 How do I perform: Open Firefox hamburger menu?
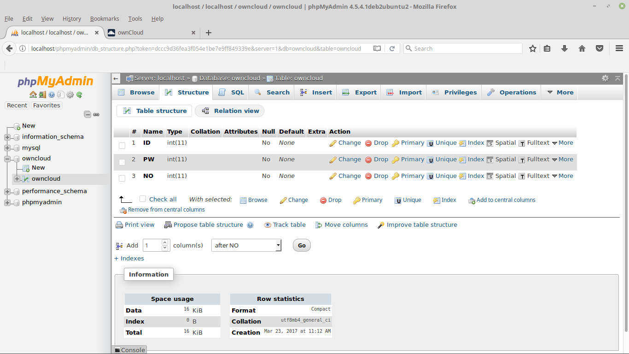coord(619,48)
